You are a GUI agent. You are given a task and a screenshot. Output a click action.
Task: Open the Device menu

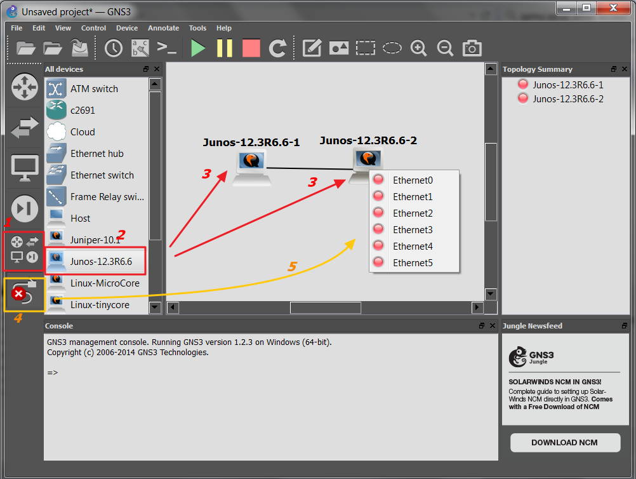pyautogui.click(x=127, y=28)
